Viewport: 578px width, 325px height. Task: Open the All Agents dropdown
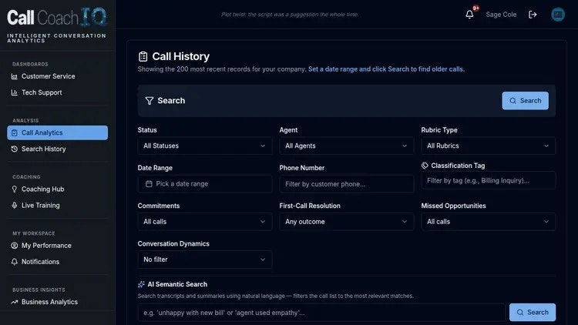click(346, 146)
